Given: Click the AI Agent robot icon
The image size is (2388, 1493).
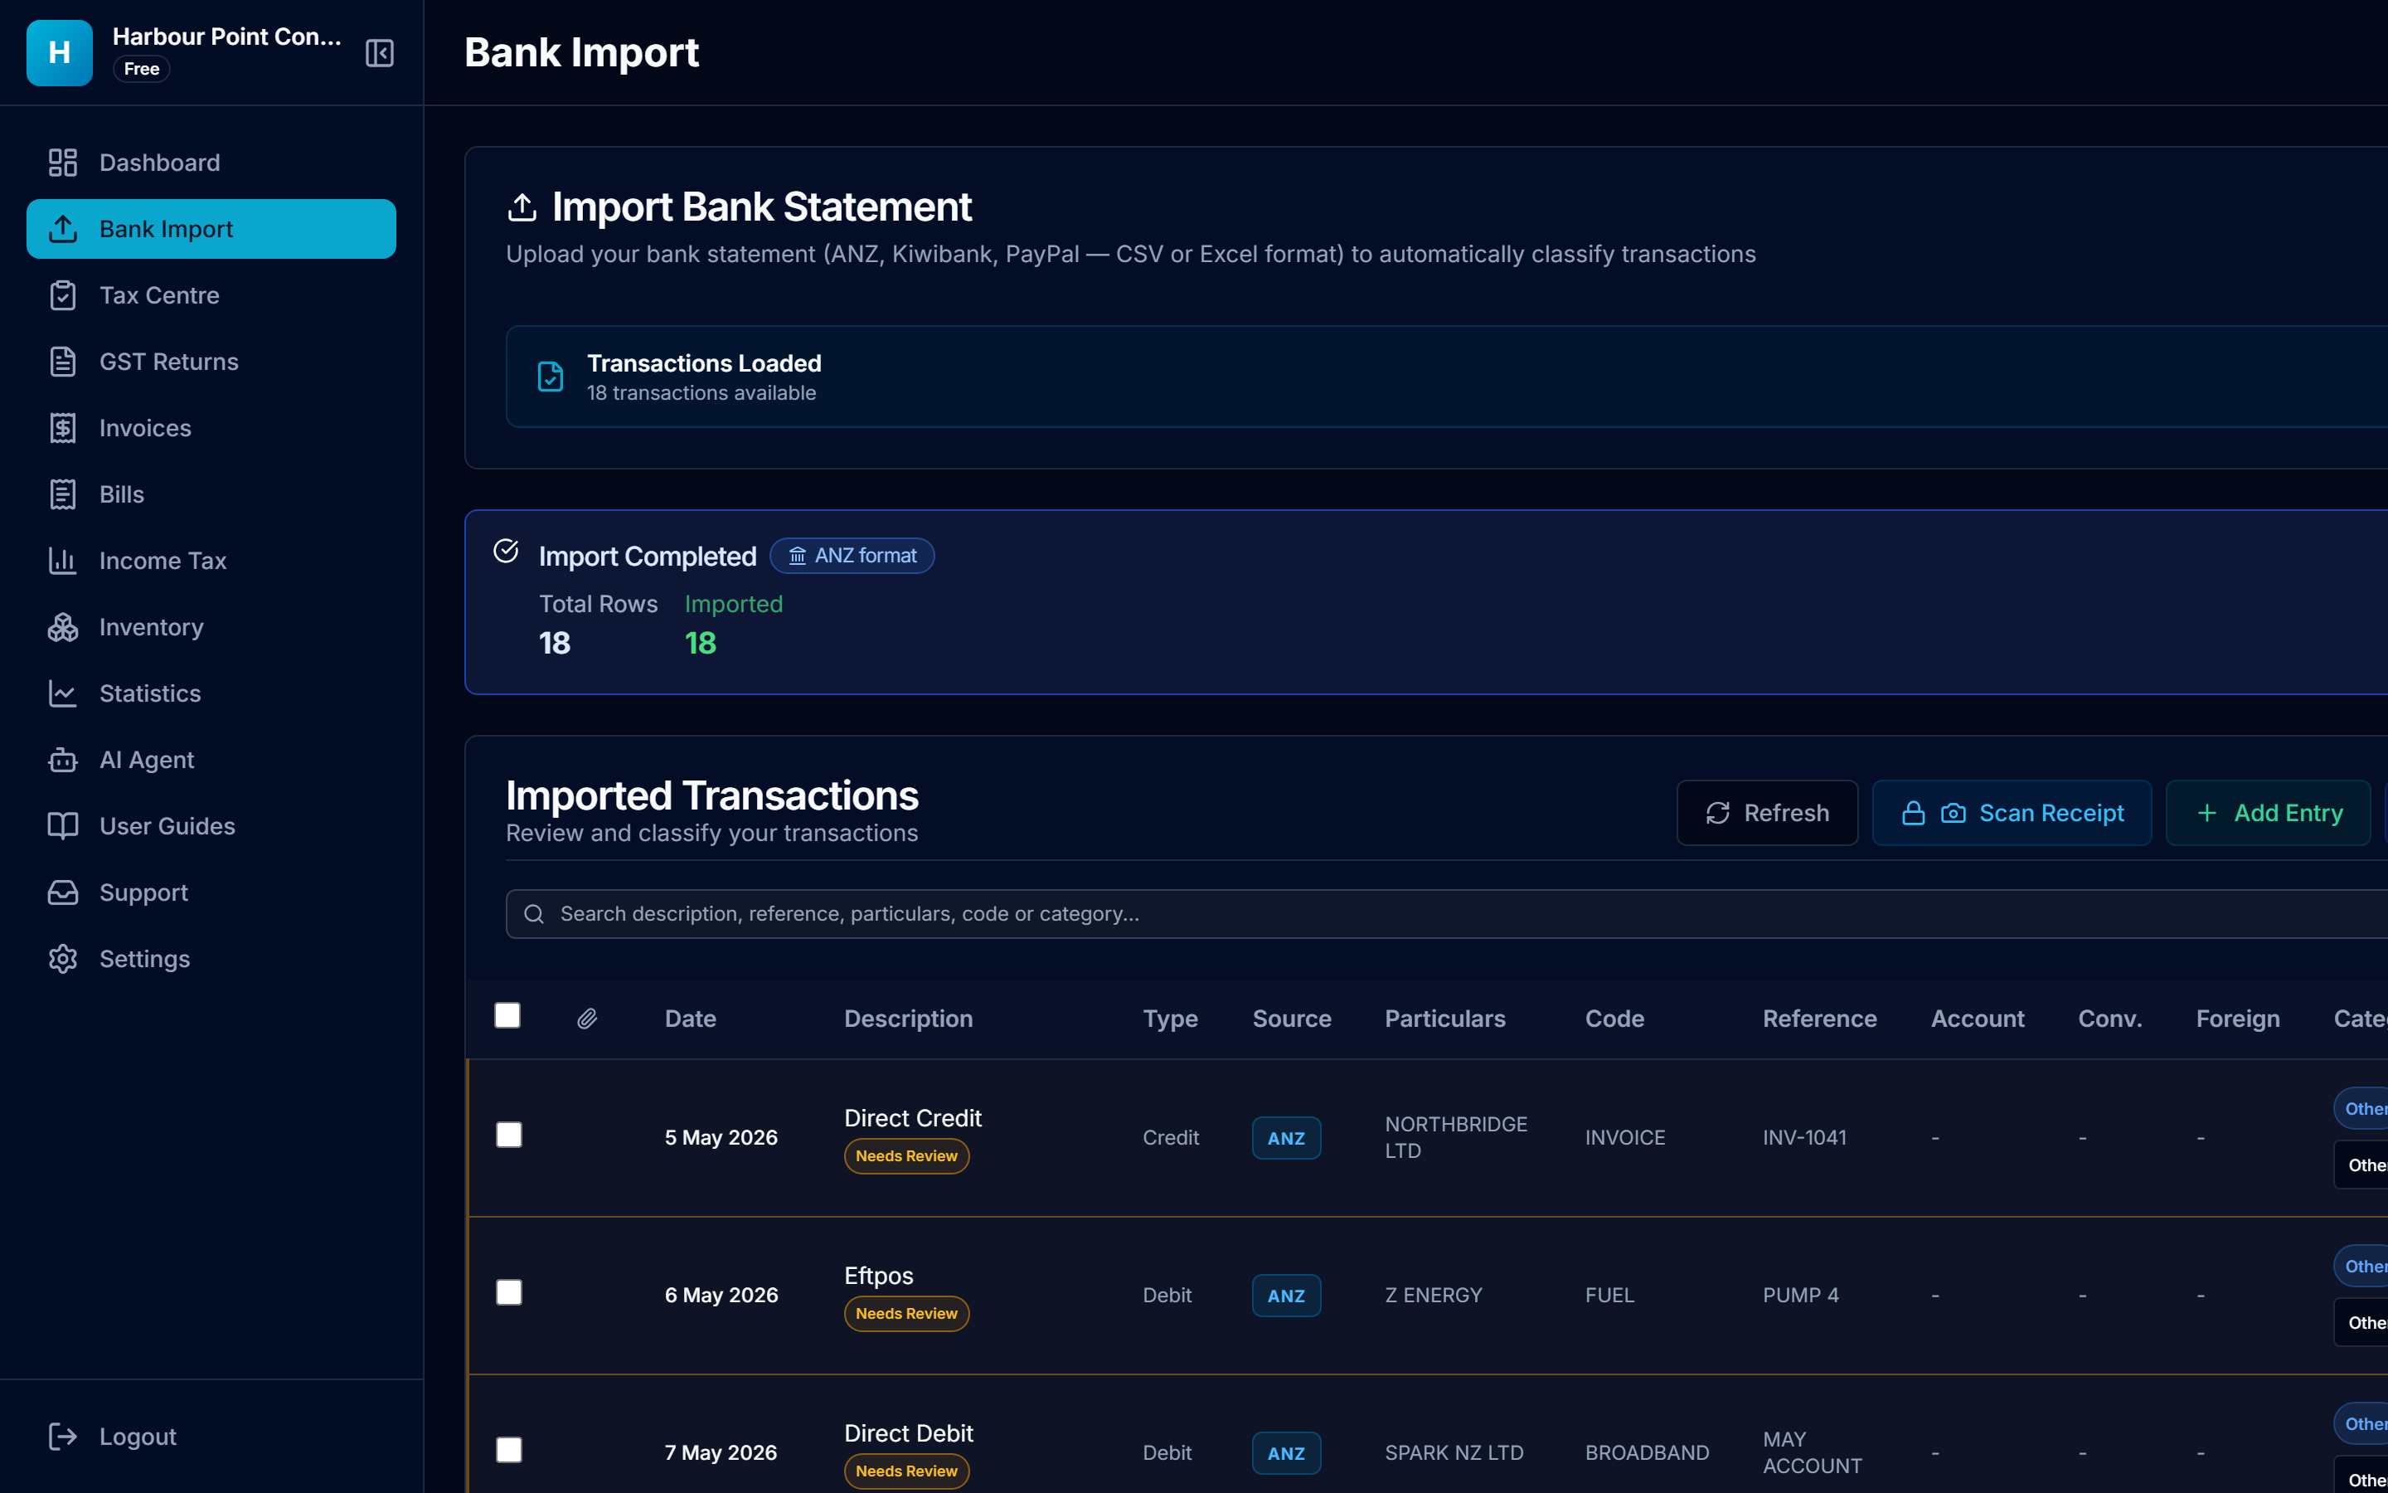Looking at the screenshot, I should click(63, 759).
